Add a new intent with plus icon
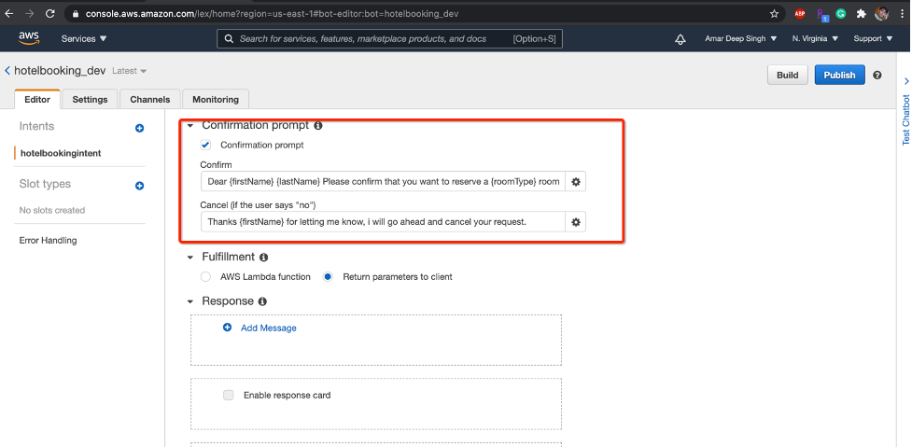This screenshot has width=912, height=447. click(x=139, y=128)
